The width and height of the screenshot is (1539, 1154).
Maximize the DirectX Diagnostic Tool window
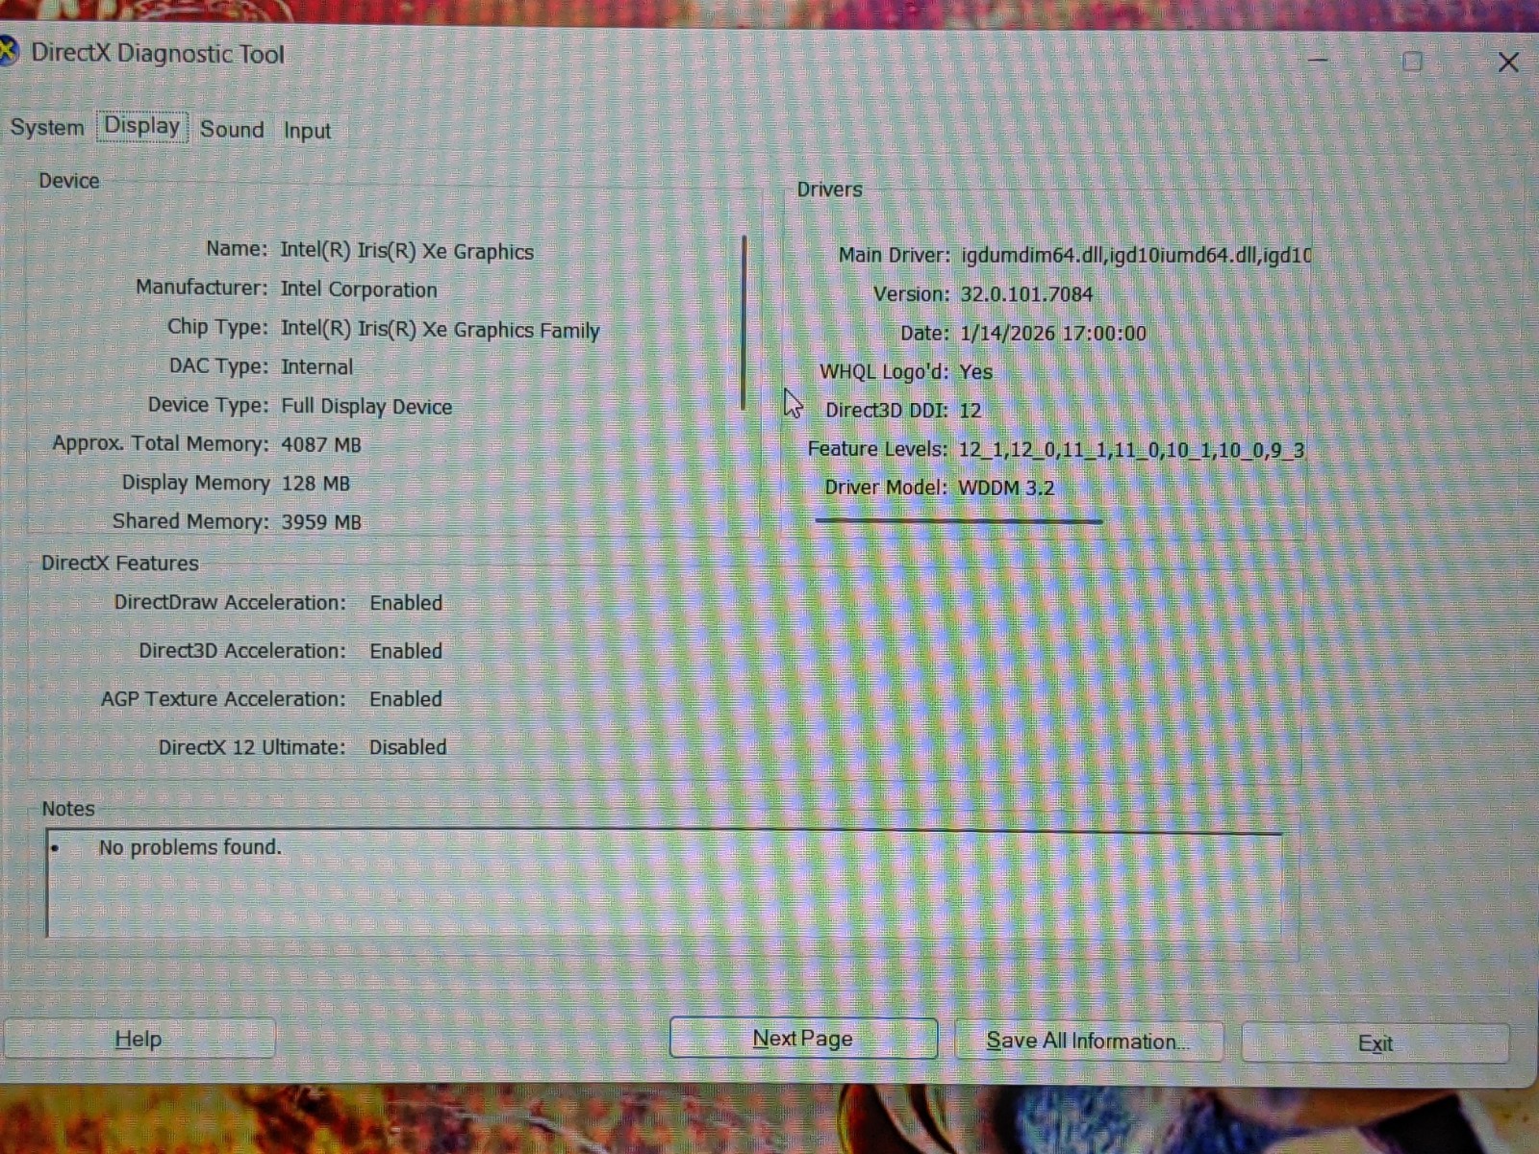tap(1412, 62)
